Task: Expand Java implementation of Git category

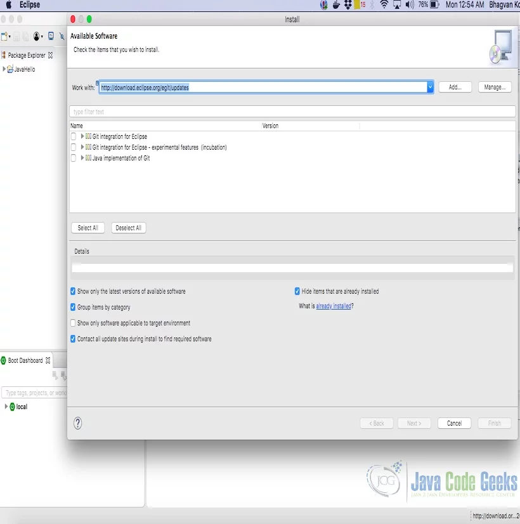Action: pos(82,158)
